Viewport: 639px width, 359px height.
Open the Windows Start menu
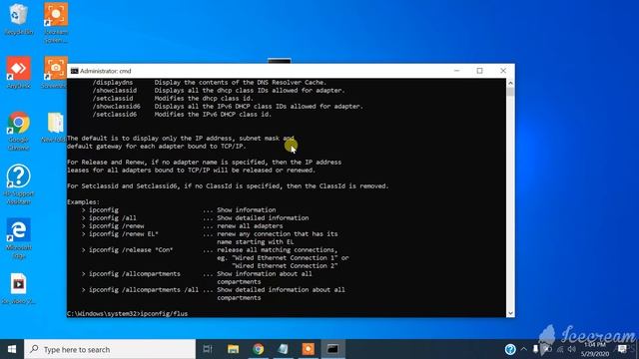click(12, 349)
